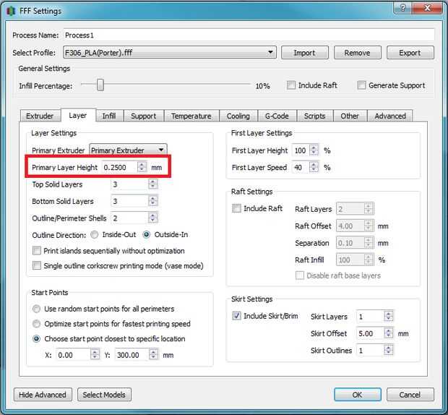Switch to the Extruder tab
The width and height of the screenshot is (448, 415).
point(40,116)
